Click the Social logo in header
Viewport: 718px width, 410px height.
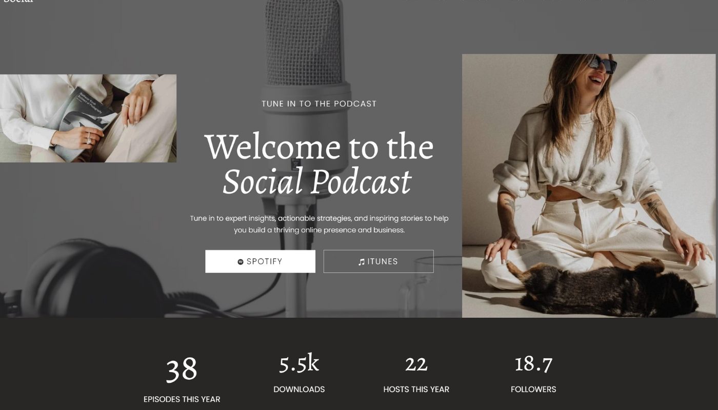[18, 2]
